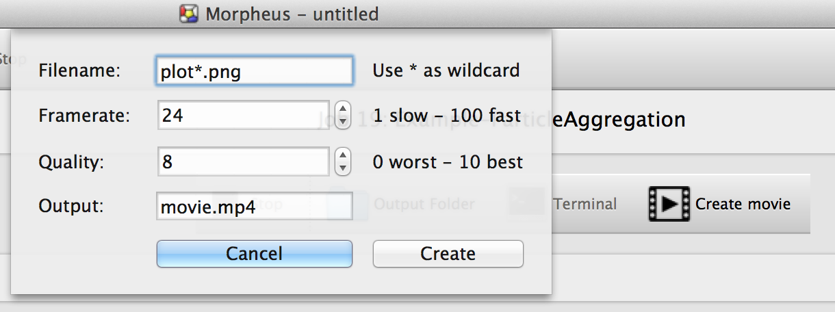This screenshot has height=312, width=835.
Task: Decrease the Framerate with the down arrow
Action: pyautogui.click(x=342, y=122)
